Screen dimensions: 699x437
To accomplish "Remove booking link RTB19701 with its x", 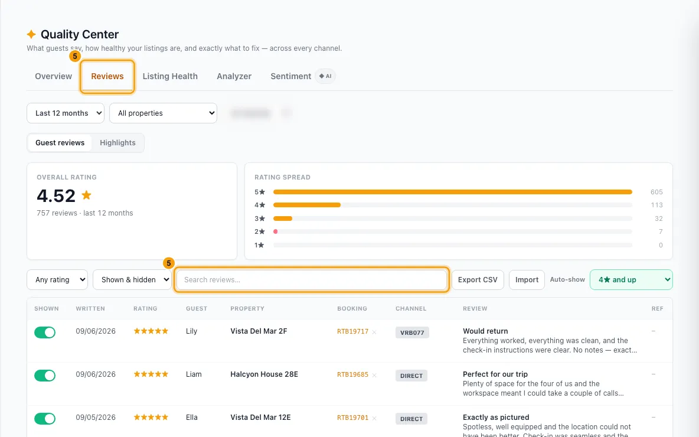I will pyautogui.click(x=374, y=418).
